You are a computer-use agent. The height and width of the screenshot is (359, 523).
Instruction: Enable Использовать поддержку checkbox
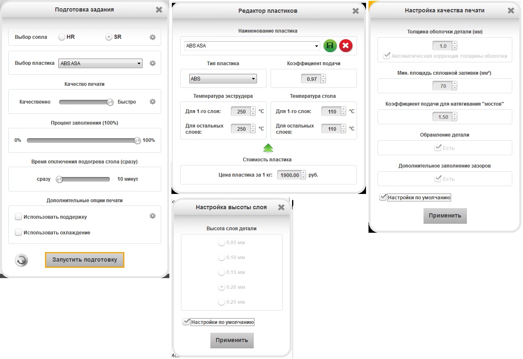click(18, 217)
